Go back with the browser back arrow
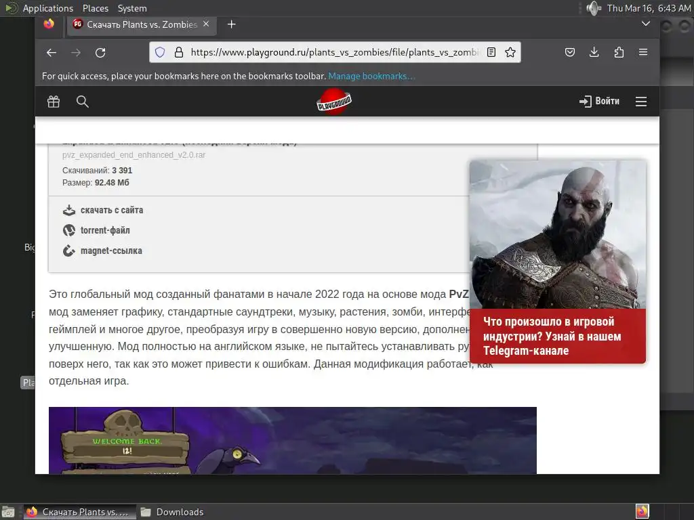 52,53
